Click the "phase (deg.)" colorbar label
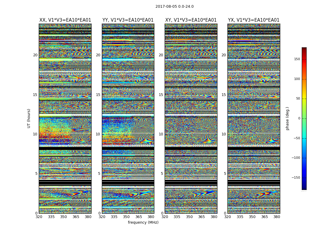This screenshot has width=311, height=237. coord(287,118)
